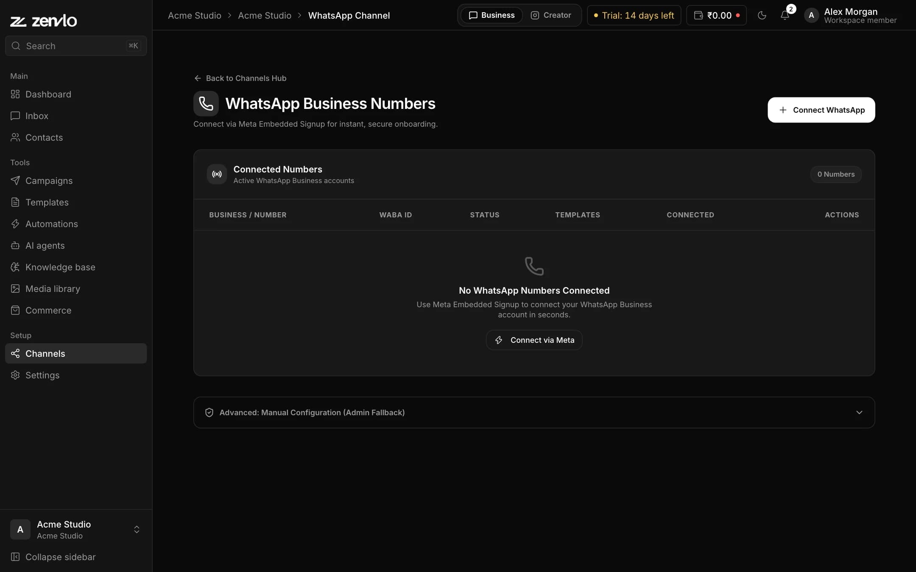Open notifications bell icon
Image resolution: width=916 pixels, height=572 pixels.
coord(785,15)
